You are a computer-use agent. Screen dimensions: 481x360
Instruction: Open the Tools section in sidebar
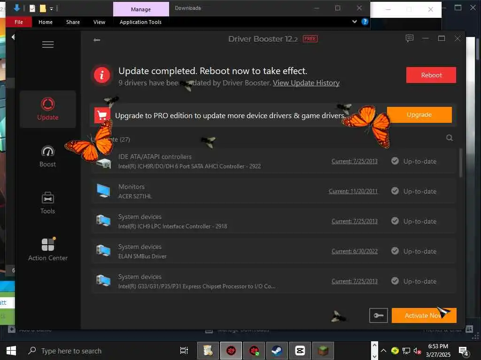point(48,203)
